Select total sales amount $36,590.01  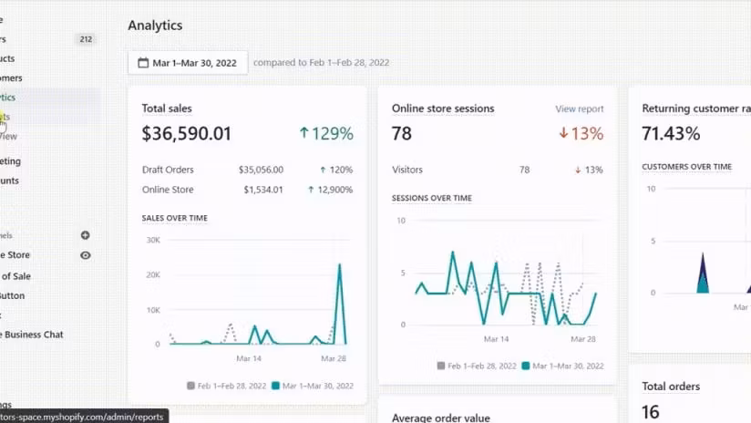(x=186, y=134)
